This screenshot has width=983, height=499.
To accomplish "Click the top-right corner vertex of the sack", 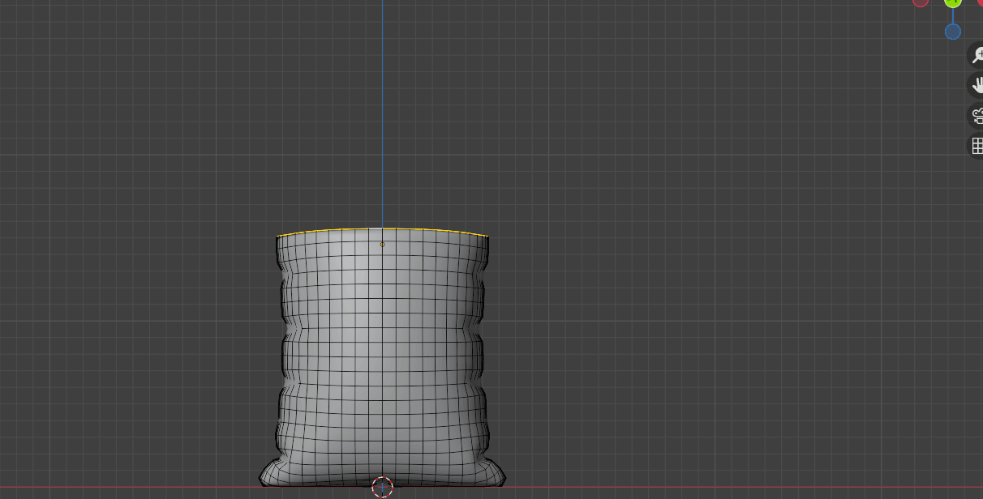I will click(x=487, y=237).
